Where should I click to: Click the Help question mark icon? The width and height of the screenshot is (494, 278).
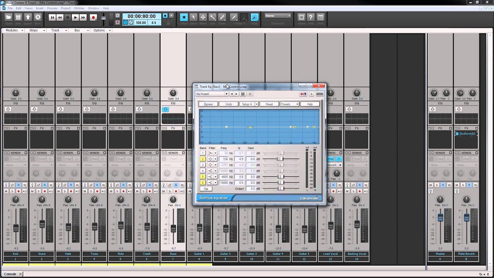[x=311, y=17]
